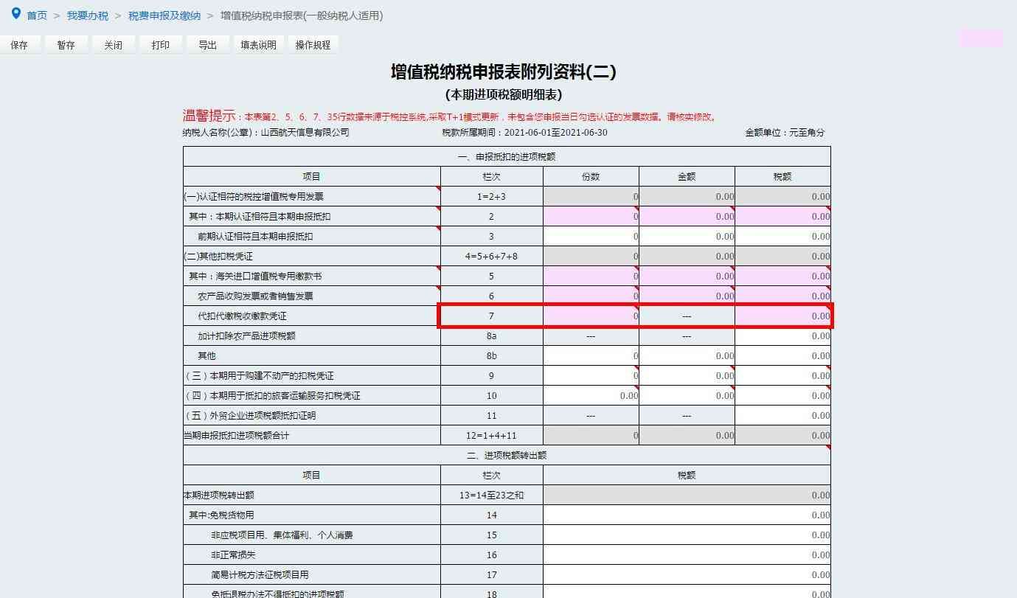Select row 7 税额 input cell
Viewport: 1017px width, 598px height.
coord(782,316)
